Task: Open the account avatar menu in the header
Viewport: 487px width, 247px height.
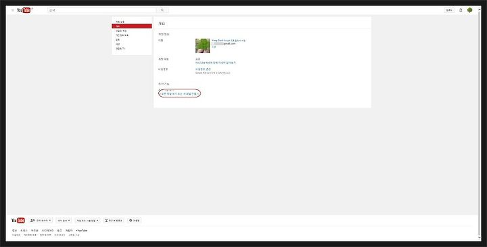Action: click(469, 10)
